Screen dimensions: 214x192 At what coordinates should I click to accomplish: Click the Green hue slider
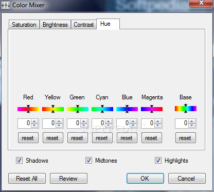78,109
